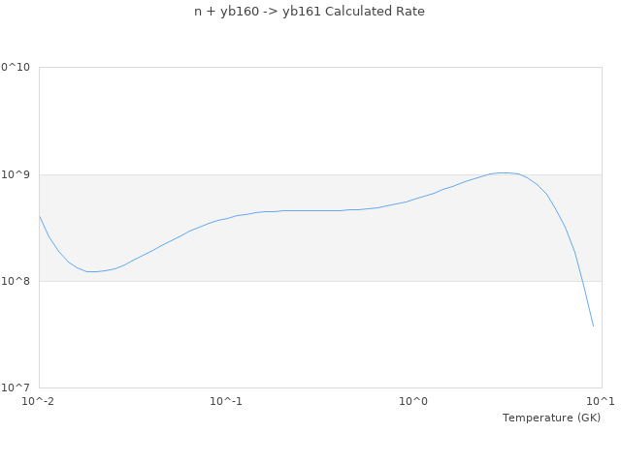Click the 10^8 y-axis tick label
Viewport: 621px width, 465px height.
click(19, 281)
